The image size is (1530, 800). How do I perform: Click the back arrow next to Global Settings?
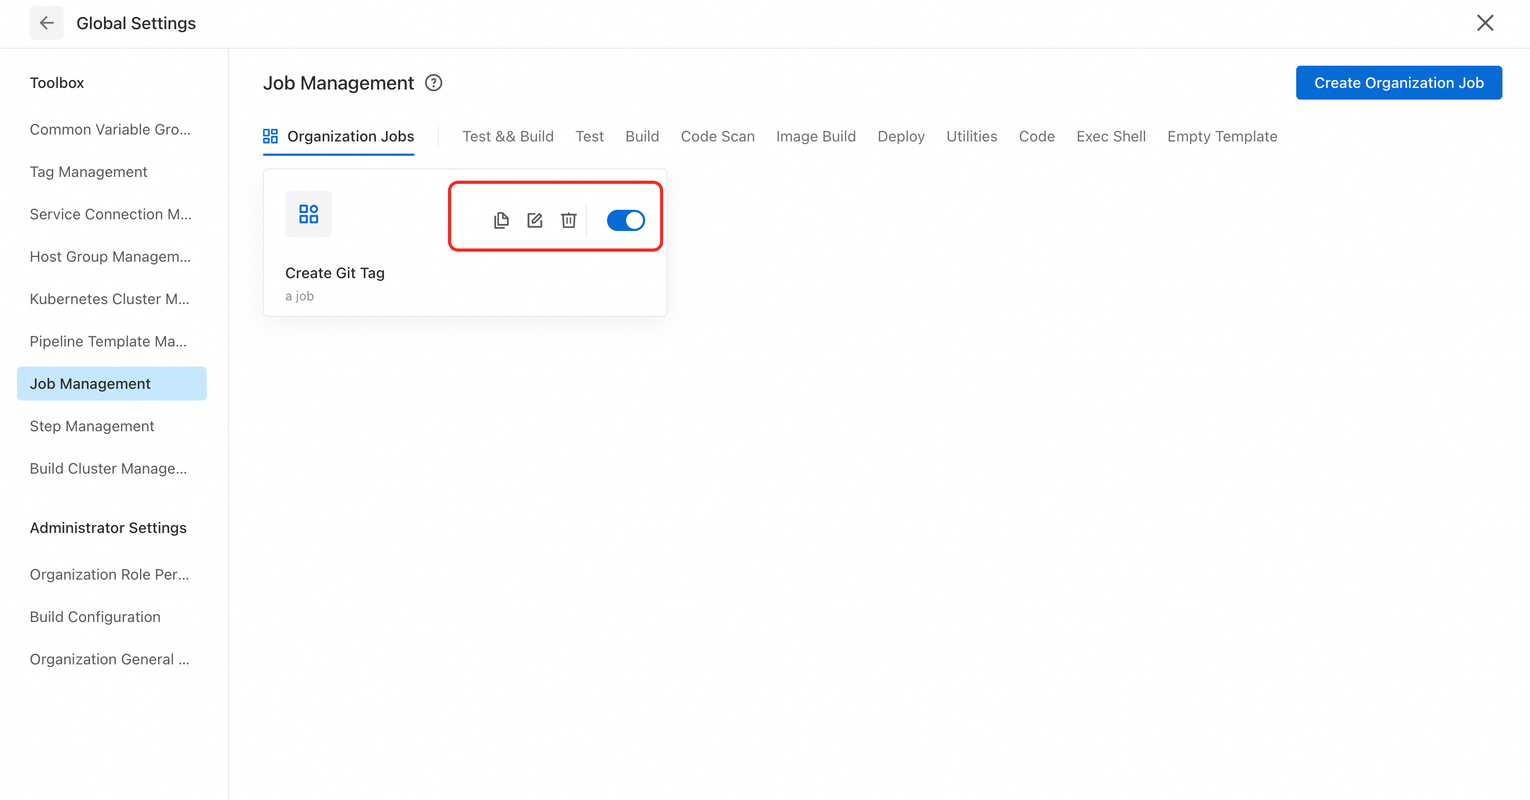pyautogui.click(x=46, y=23)
